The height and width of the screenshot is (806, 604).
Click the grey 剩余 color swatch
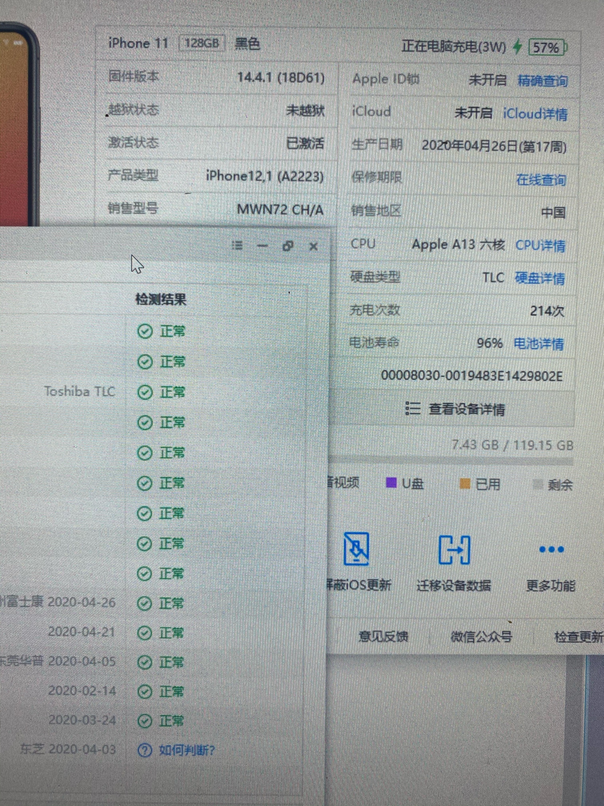point(538,485)
